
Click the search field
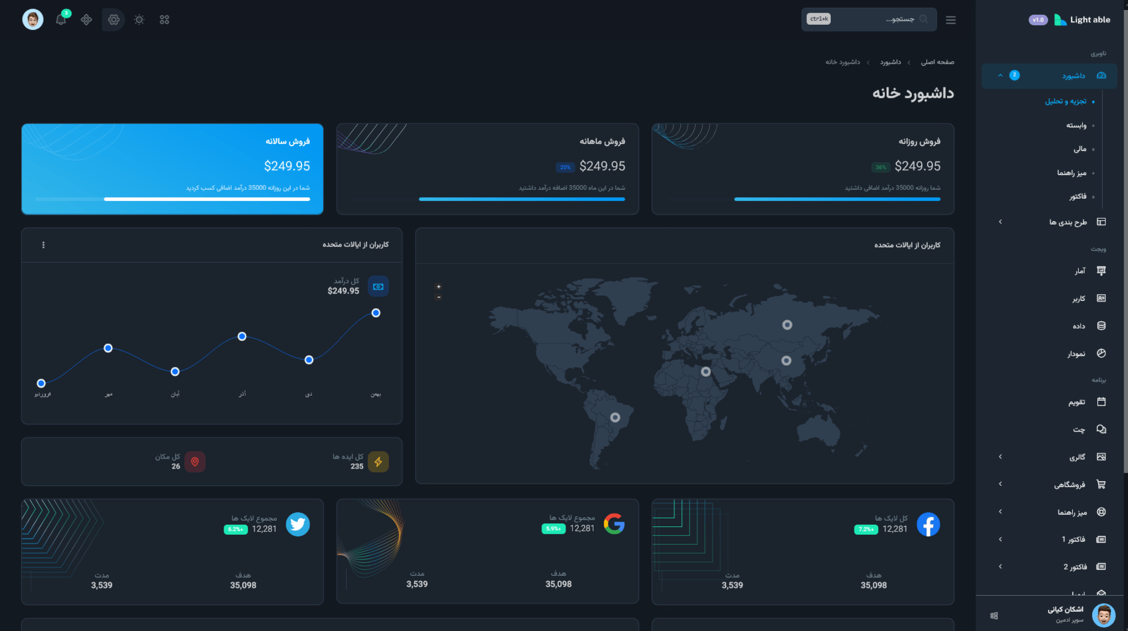(x=869, y=19)
